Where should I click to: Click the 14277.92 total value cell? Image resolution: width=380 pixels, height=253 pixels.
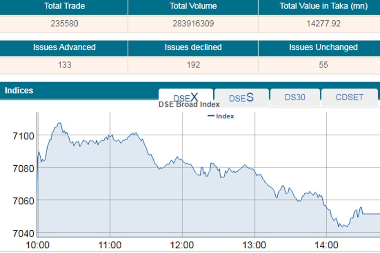click(x=323, y=24)
